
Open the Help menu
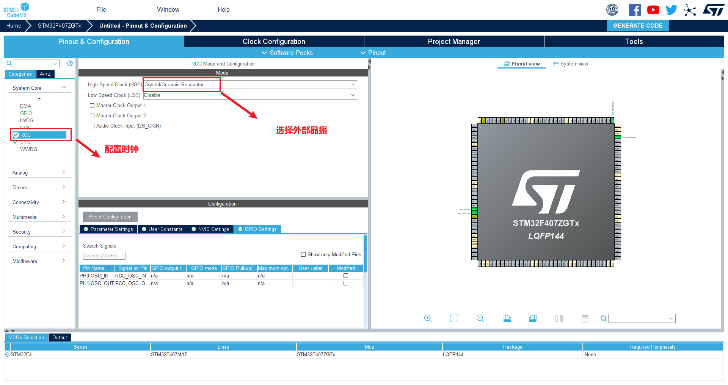coord(224,10)
